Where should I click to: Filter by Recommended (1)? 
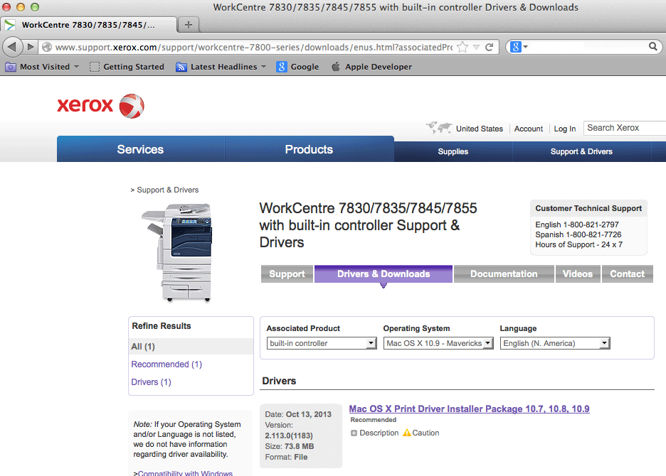[x=166, y=364]
